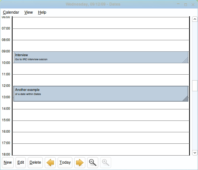Go to previous day with left arrow
198x170 pixels.
pos(50,163)
